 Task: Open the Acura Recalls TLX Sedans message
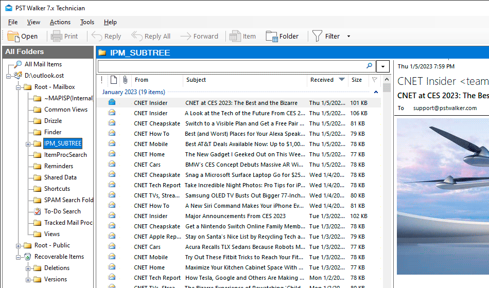pos(238,247)
